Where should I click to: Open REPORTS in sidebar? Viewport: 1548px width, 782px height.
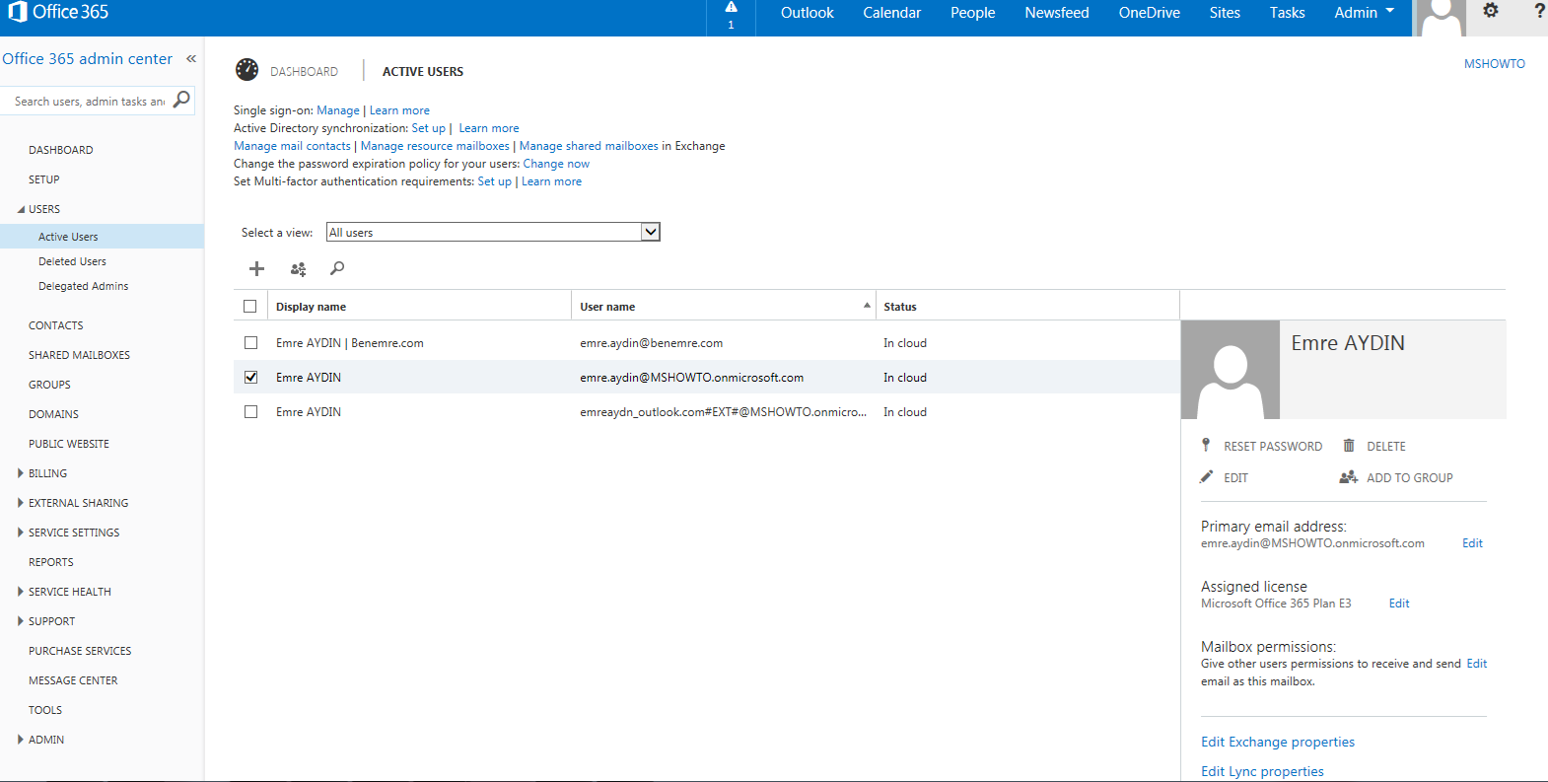click(x=51, y=562)
